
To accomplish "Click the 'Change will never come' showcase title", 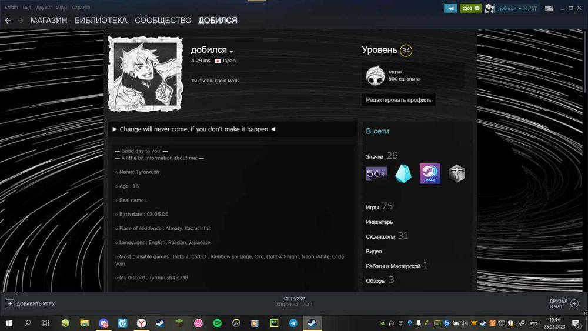I will [194, 129].
